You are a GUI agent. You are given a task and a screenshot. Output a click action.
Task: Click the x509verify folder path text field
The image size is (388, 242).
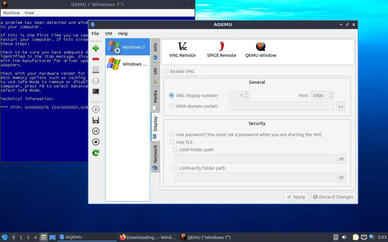click(255, 177)
